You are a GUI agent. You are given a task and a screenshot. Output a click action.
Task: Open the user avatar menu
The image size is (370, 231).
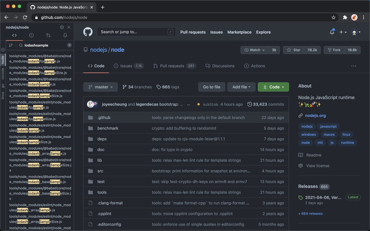point(356,32)
